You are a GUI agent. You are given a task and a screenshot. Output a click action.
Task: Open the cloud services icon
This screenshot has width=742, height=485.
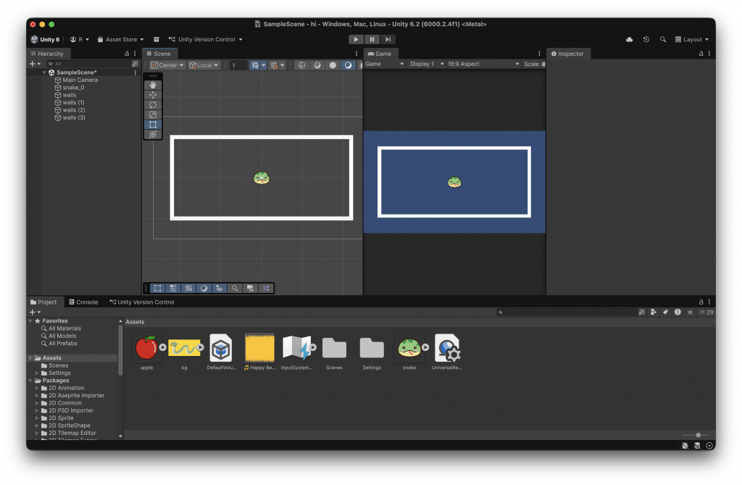(629, 39)
